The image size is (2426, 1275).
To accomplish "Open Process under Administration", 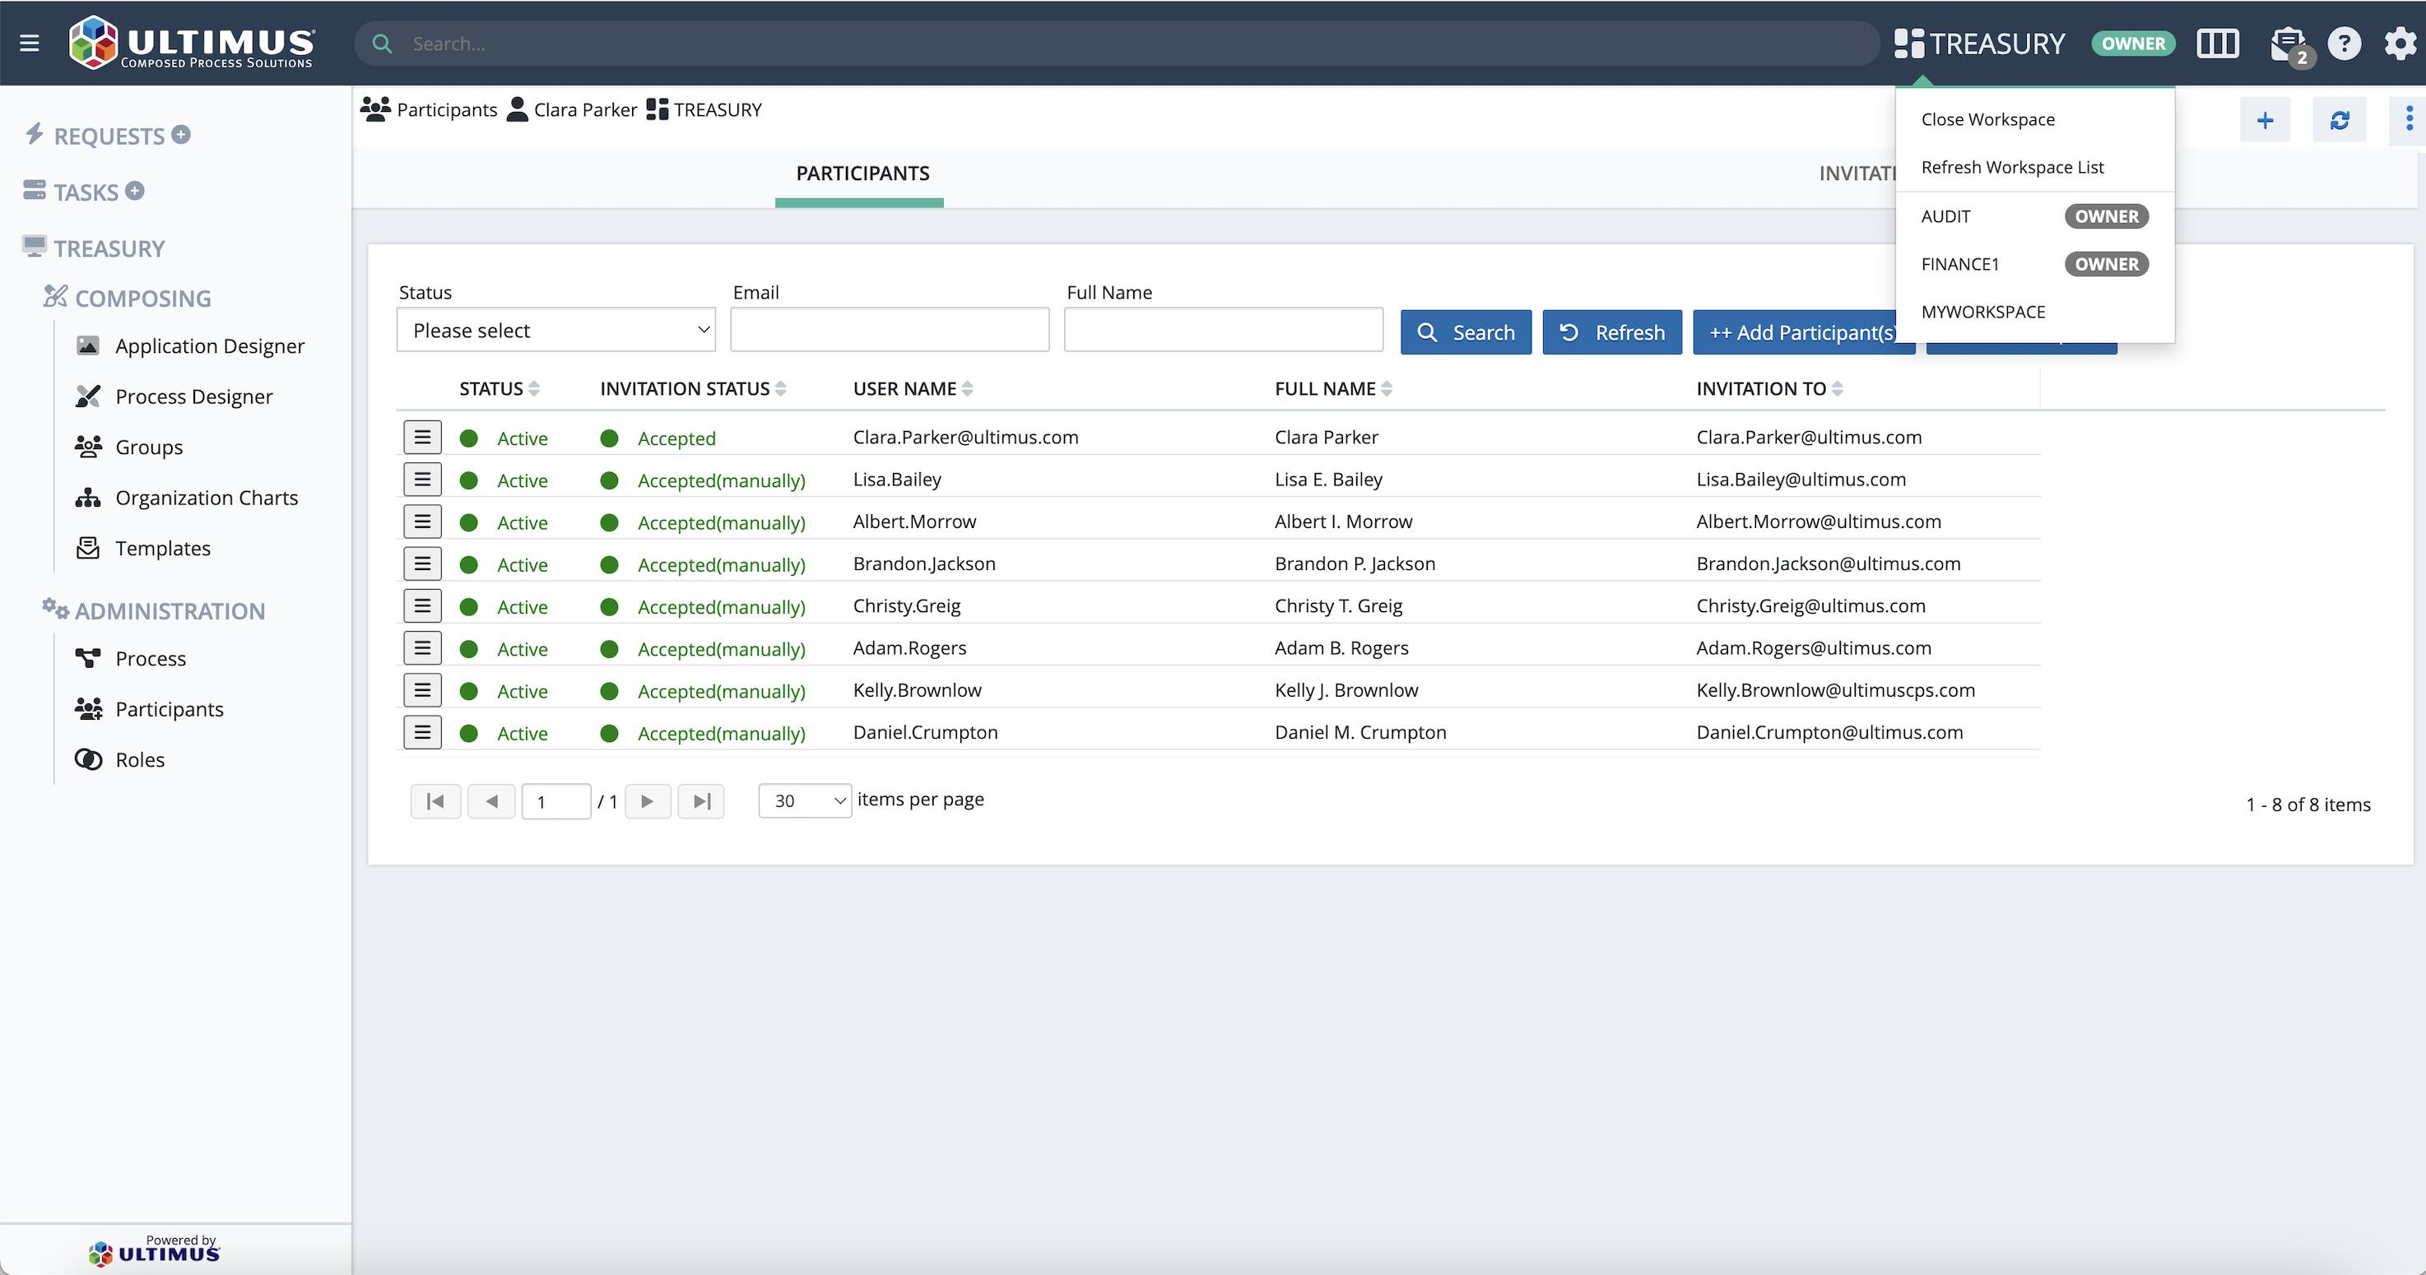I will point(131,658).
